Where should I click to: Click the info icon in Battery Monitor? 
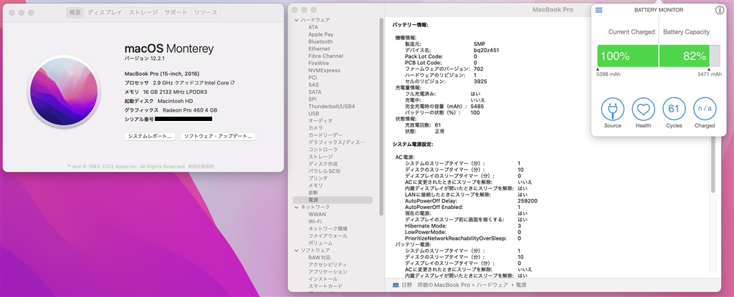(x=720, y=10)
